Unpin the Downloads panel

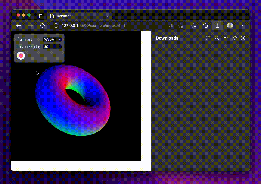[234, 38]
